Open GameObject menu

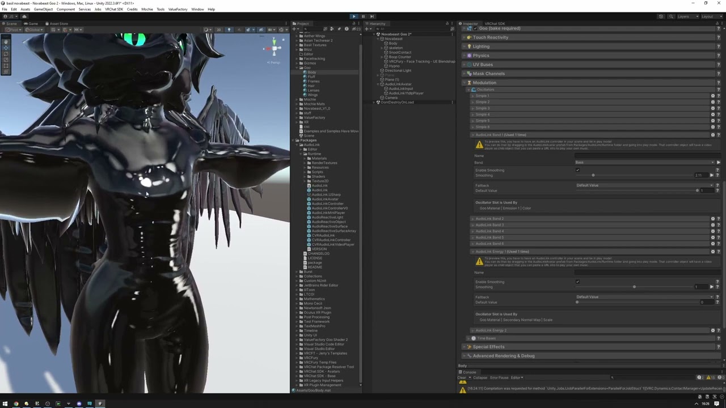click(43, 9)
